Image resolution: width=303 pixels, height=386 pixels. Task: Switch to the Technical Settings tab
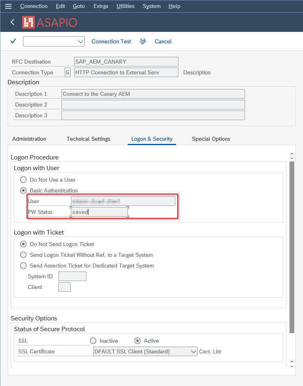tap(88, 139)
